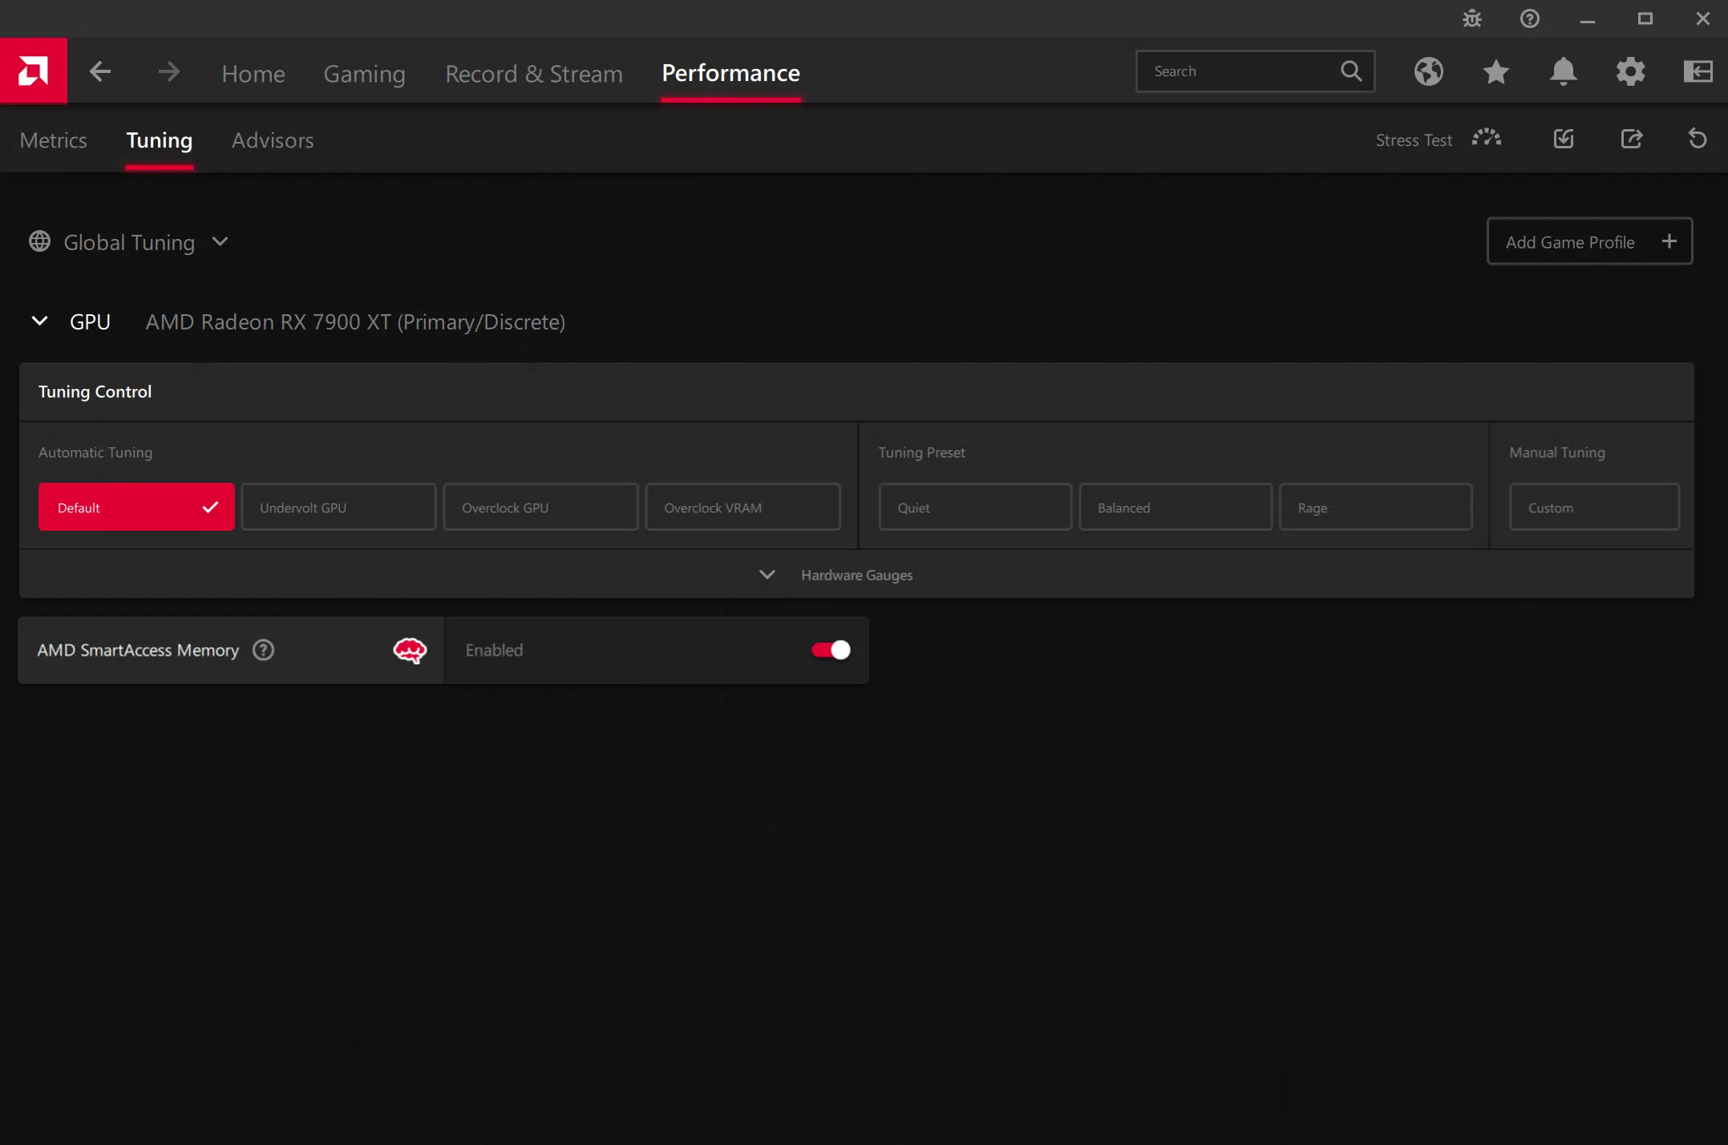Switch to the Tuning sub-tab

160,140
